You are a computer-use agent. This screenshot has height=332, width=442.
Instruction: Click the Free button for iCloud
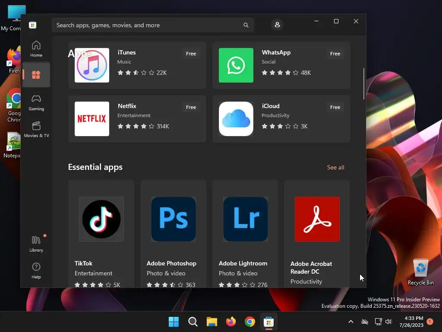[x=335, y=107]
